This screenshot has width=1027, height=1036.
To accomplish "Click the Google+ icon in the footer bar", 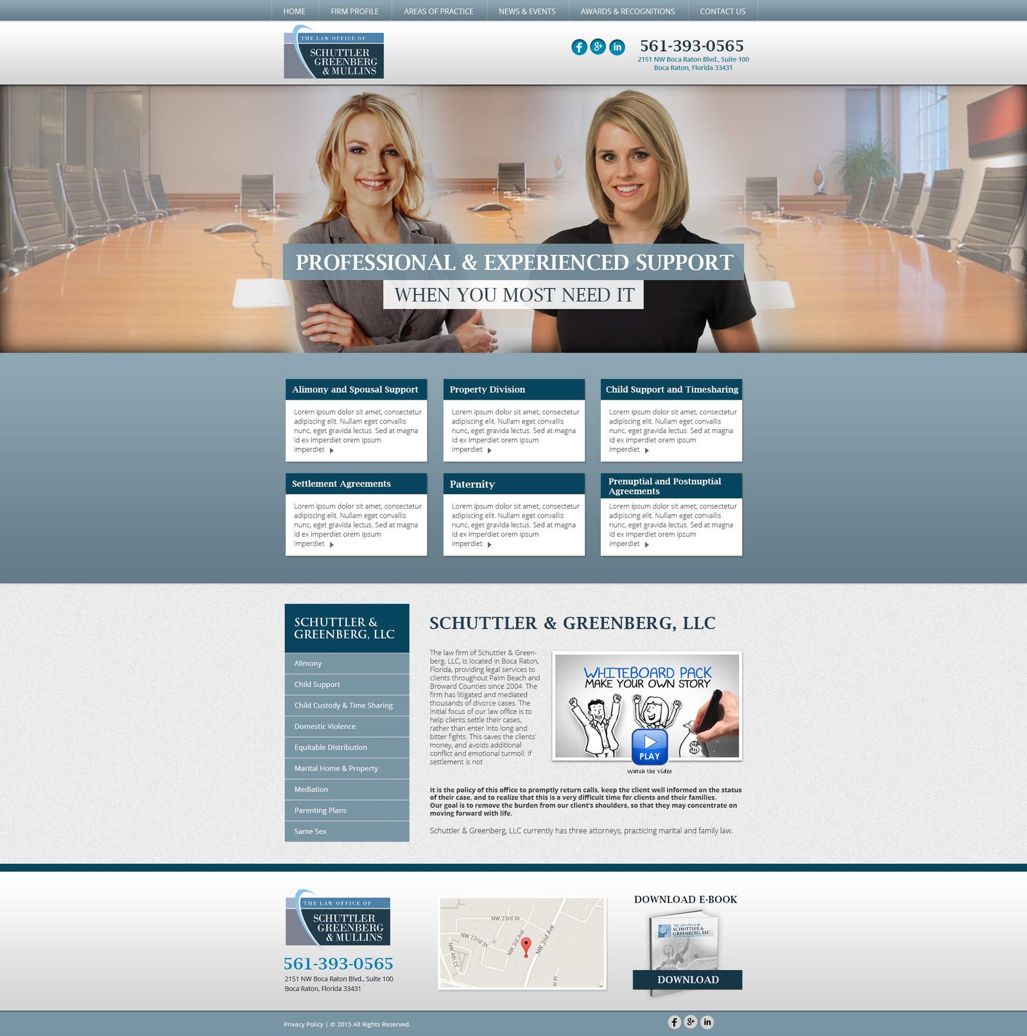I will pos(691,1023).
